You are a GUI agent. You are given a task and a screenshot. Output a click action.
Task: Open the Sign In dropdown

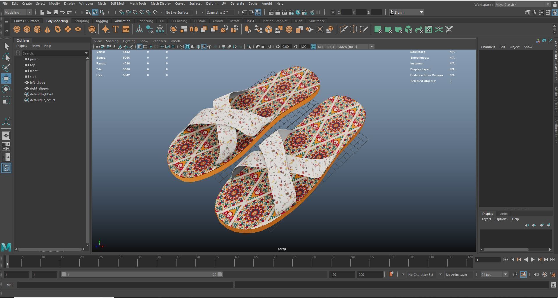tap(406, 12)
